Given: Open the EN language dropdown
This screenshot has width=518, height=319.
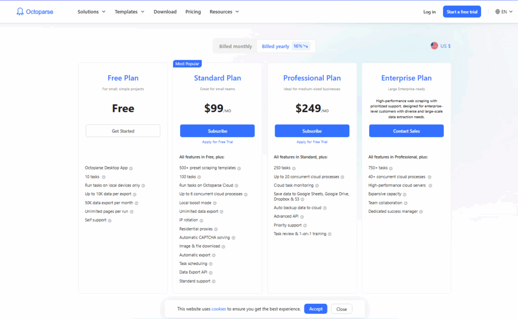Looking at the screenshot, I should 504,12.
